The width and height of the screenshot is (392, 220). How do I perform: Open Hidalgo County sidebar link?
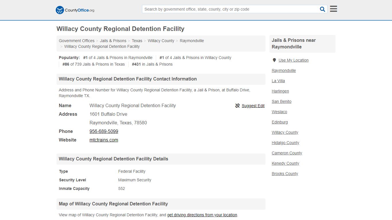click(x=286, y=143)
